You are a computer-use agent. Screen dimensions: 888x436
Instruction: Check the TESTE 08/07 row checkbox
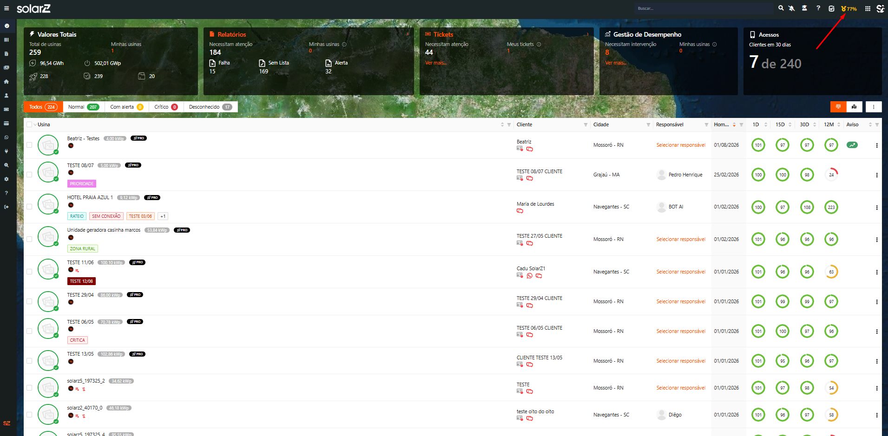[29, 175]
